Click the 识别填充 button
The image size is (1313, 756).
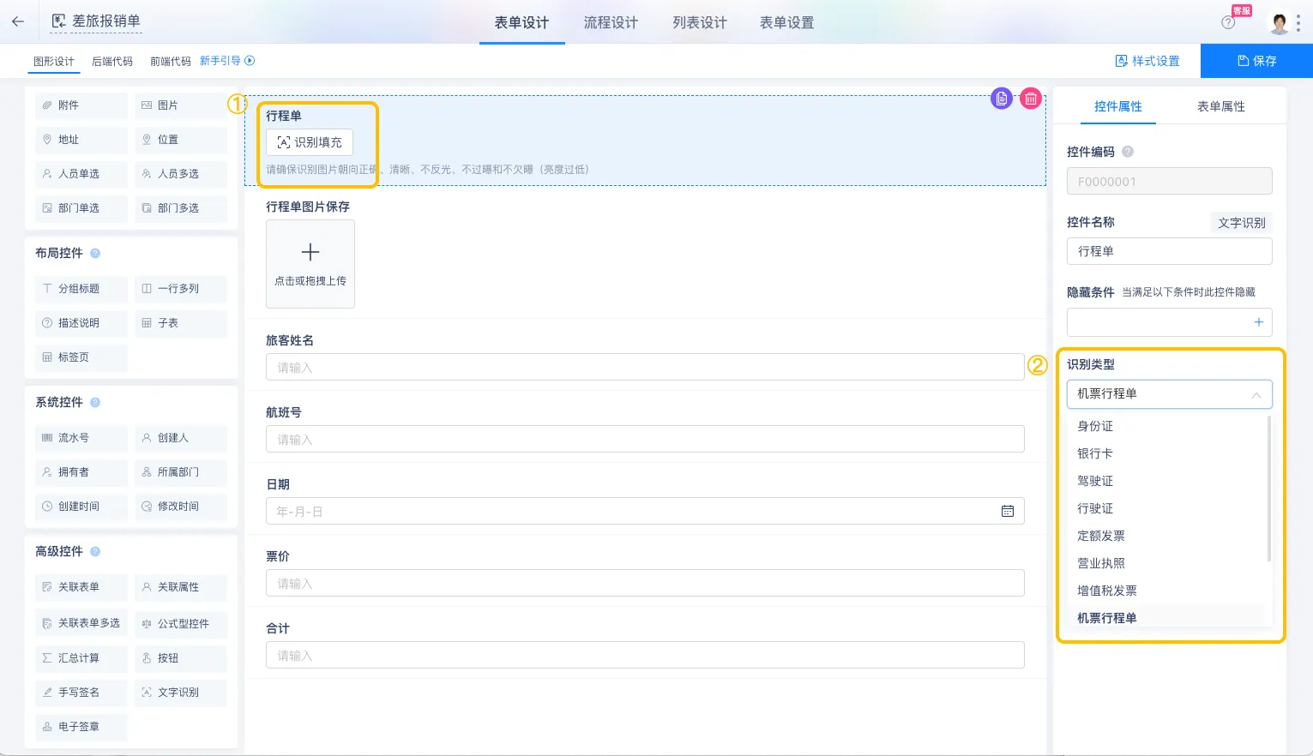click(x=310, y=142)
